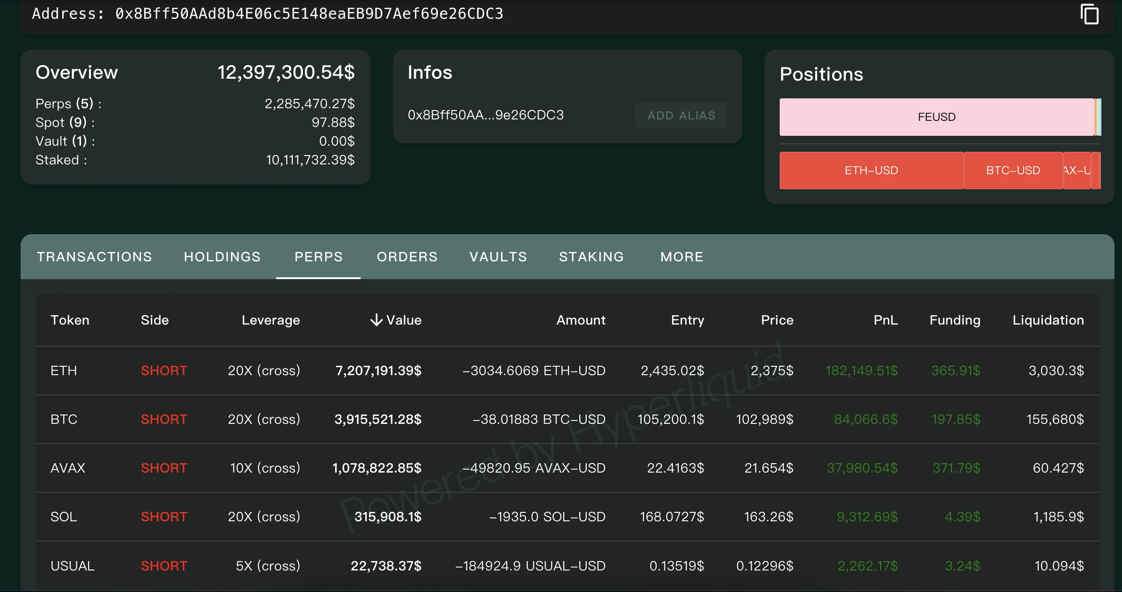This screenshot has height=592, width=1122.
Task: Click the red ETH-USD position block
Action: (x=871, y=170)
